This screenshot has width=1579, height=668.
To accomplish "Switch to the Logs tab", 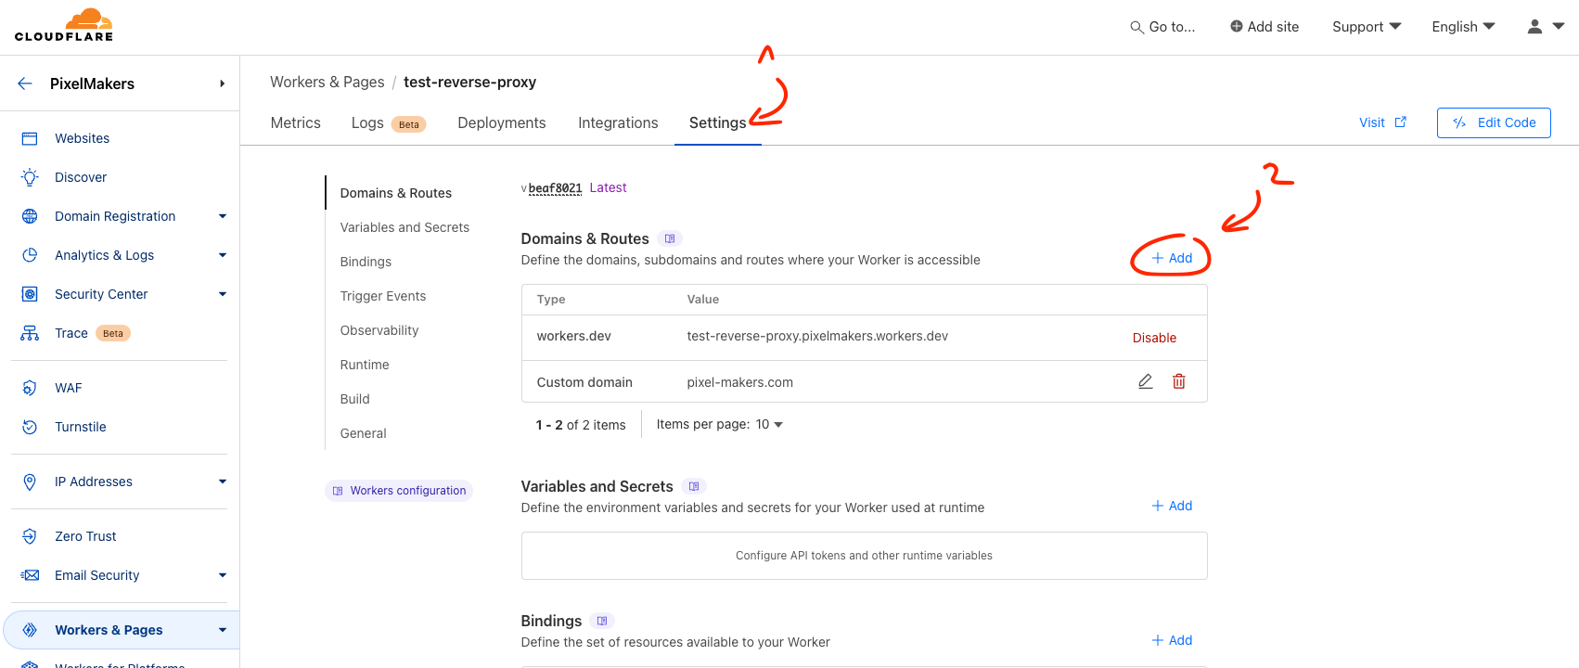I will [389, 122].
